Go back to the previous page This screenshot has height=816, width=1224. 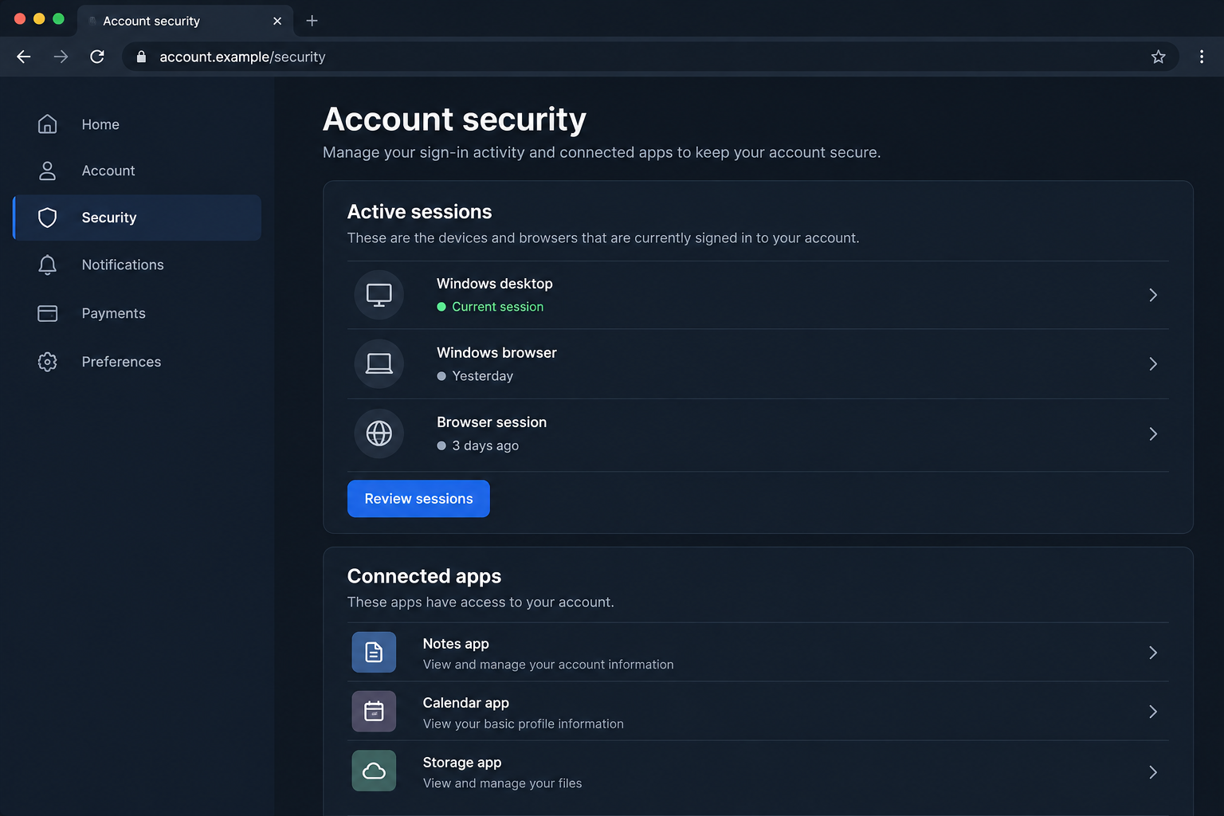[x=24, y=57]
